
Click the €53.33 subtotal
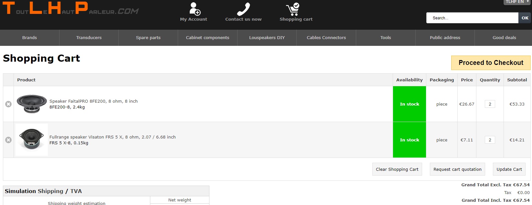(517, 104)
